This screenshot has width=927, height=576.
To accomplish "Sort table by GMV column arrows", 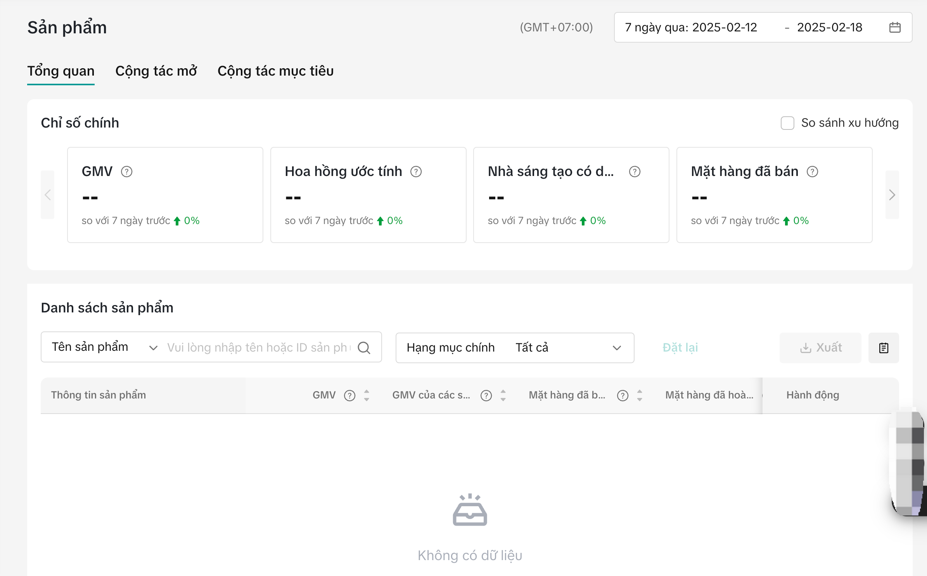I will 367,395.
